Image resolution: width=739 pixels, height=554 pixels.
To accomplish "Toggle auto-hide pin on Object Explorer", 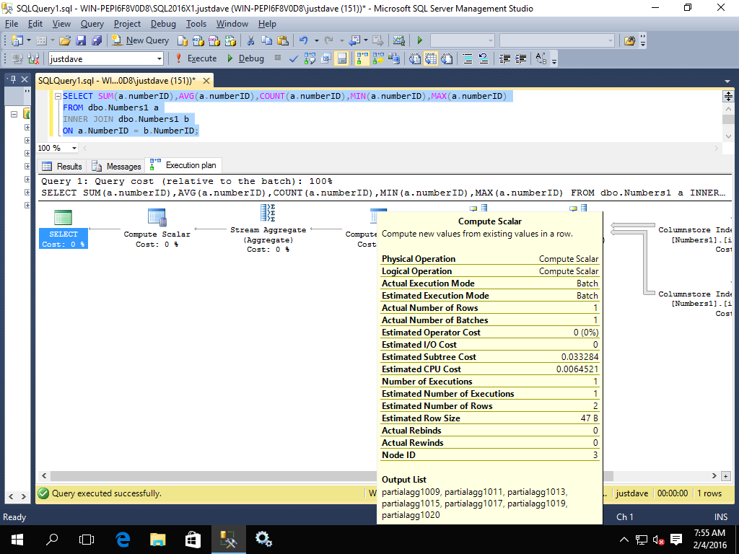I will pos(13,80).
